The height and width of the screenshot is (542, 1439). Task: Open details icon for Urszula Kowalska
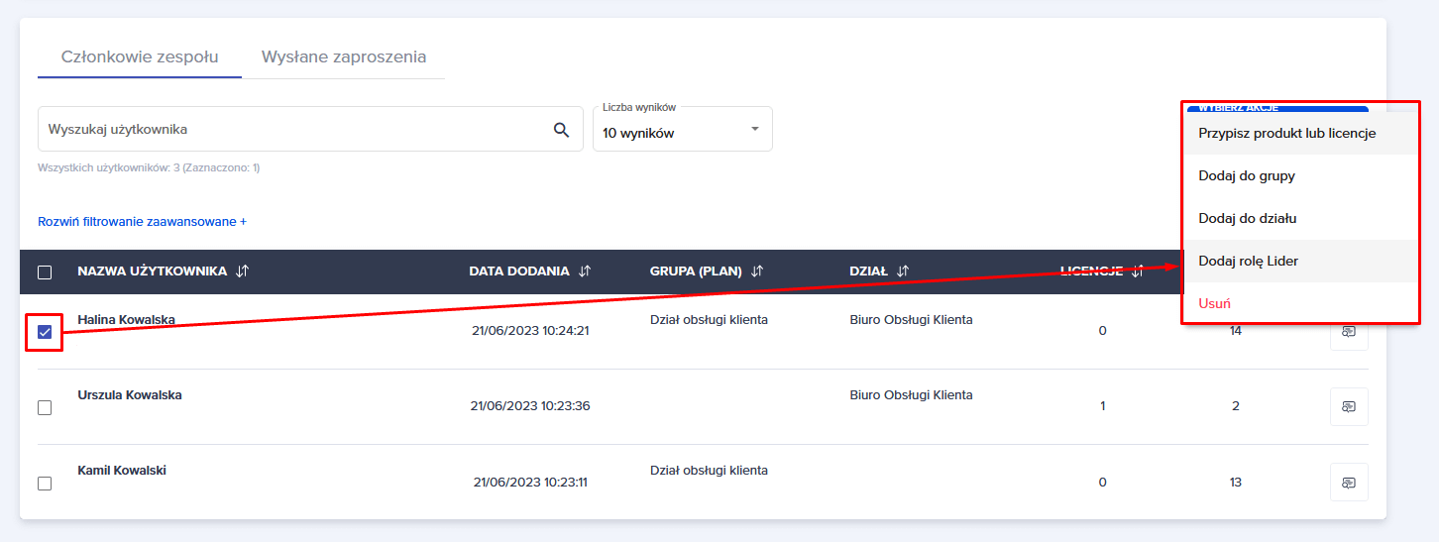pyautogui.click(x=1348, y=406)
